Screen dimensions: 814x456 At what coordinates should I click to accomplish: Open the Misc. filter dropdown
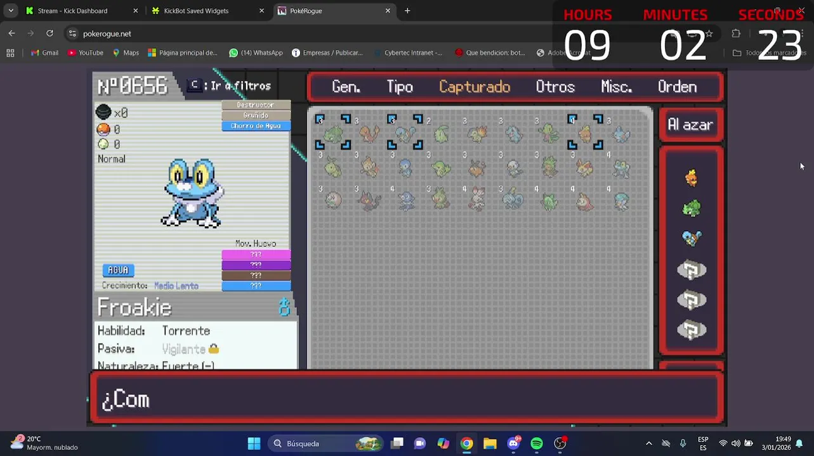click(617, 87)
